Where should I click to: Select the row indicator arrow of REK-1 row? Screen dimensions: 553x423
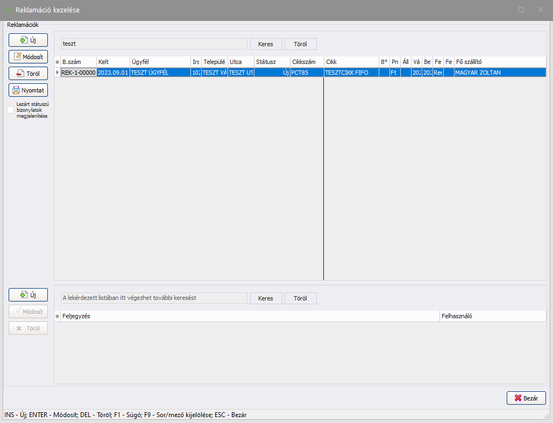(58, 73)
